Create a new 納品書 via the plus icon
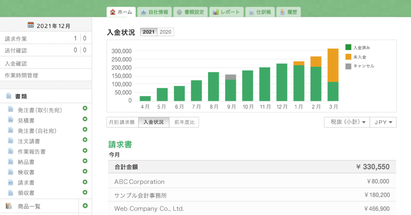The width and height of the screenshot is (411, 215). click(x=85, y=161)
